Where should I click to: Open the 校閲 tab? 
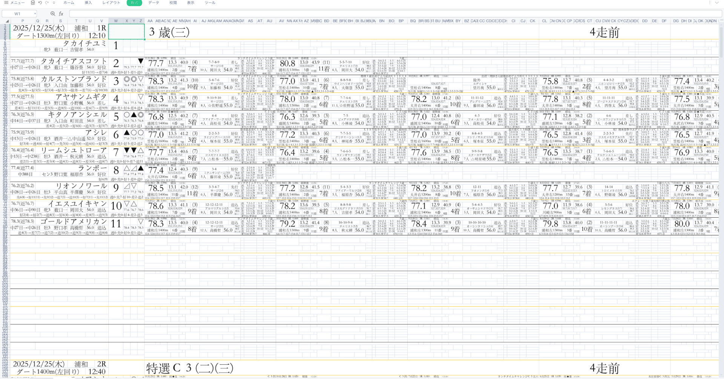(173, 3)
